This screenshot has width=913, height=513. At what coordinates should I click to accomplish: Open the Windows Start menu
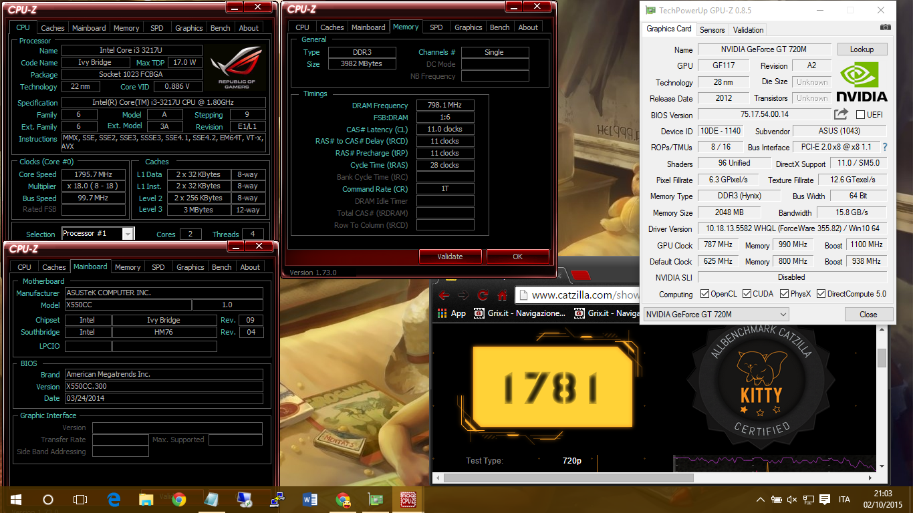16,500
